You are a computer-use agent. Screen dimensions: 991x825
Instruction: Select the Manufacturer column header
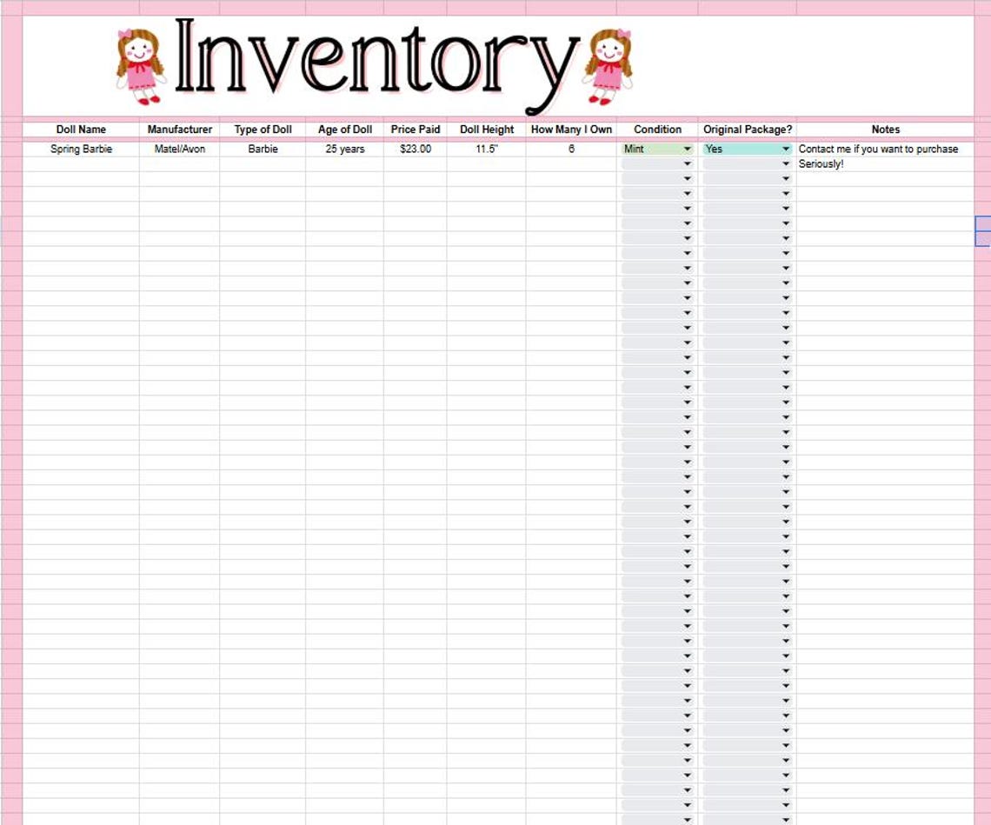click(x=179, y=130)
